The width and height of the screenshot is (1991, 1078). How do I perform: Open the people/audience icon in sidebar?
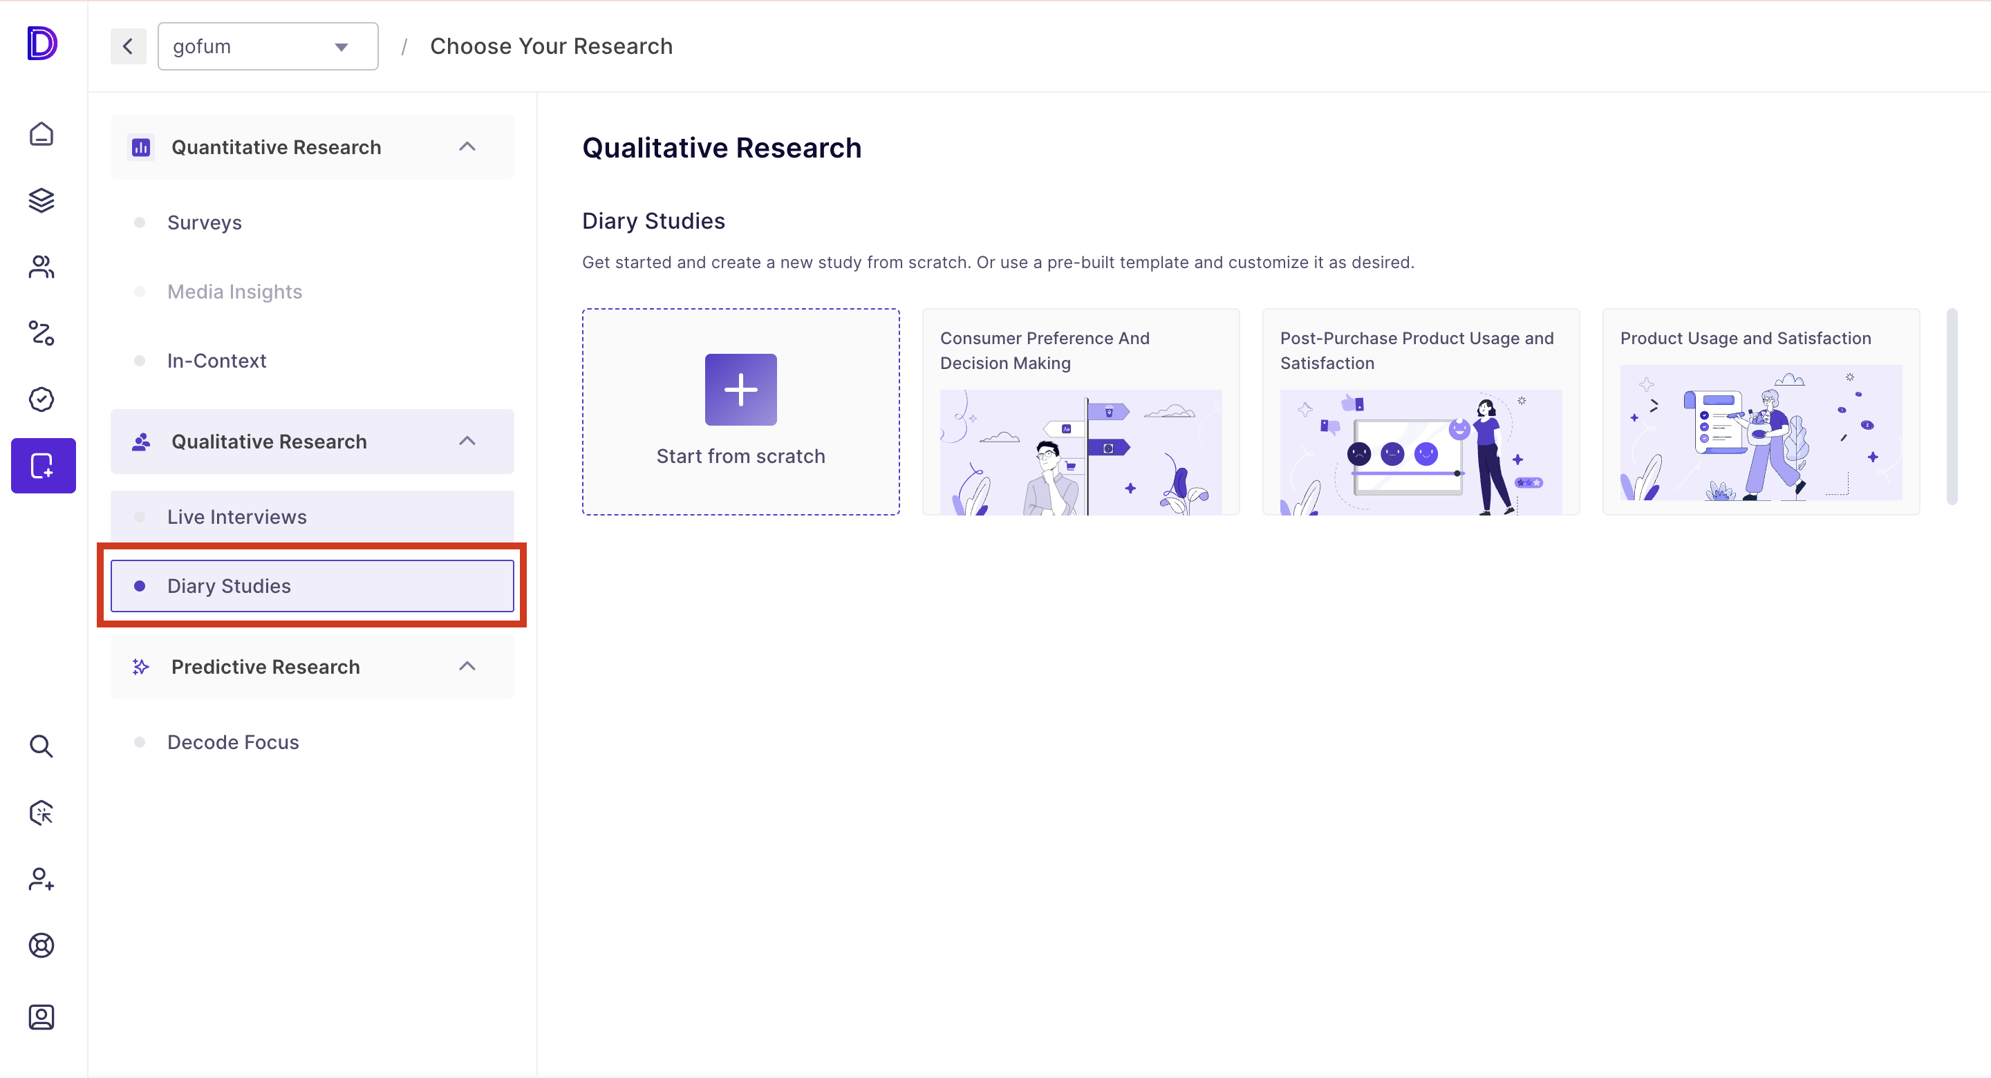(41, 267)
